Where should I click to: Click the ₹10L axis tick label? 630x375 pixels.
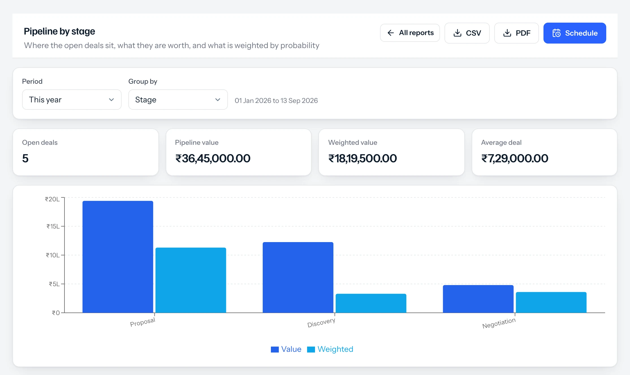point(53,255)
